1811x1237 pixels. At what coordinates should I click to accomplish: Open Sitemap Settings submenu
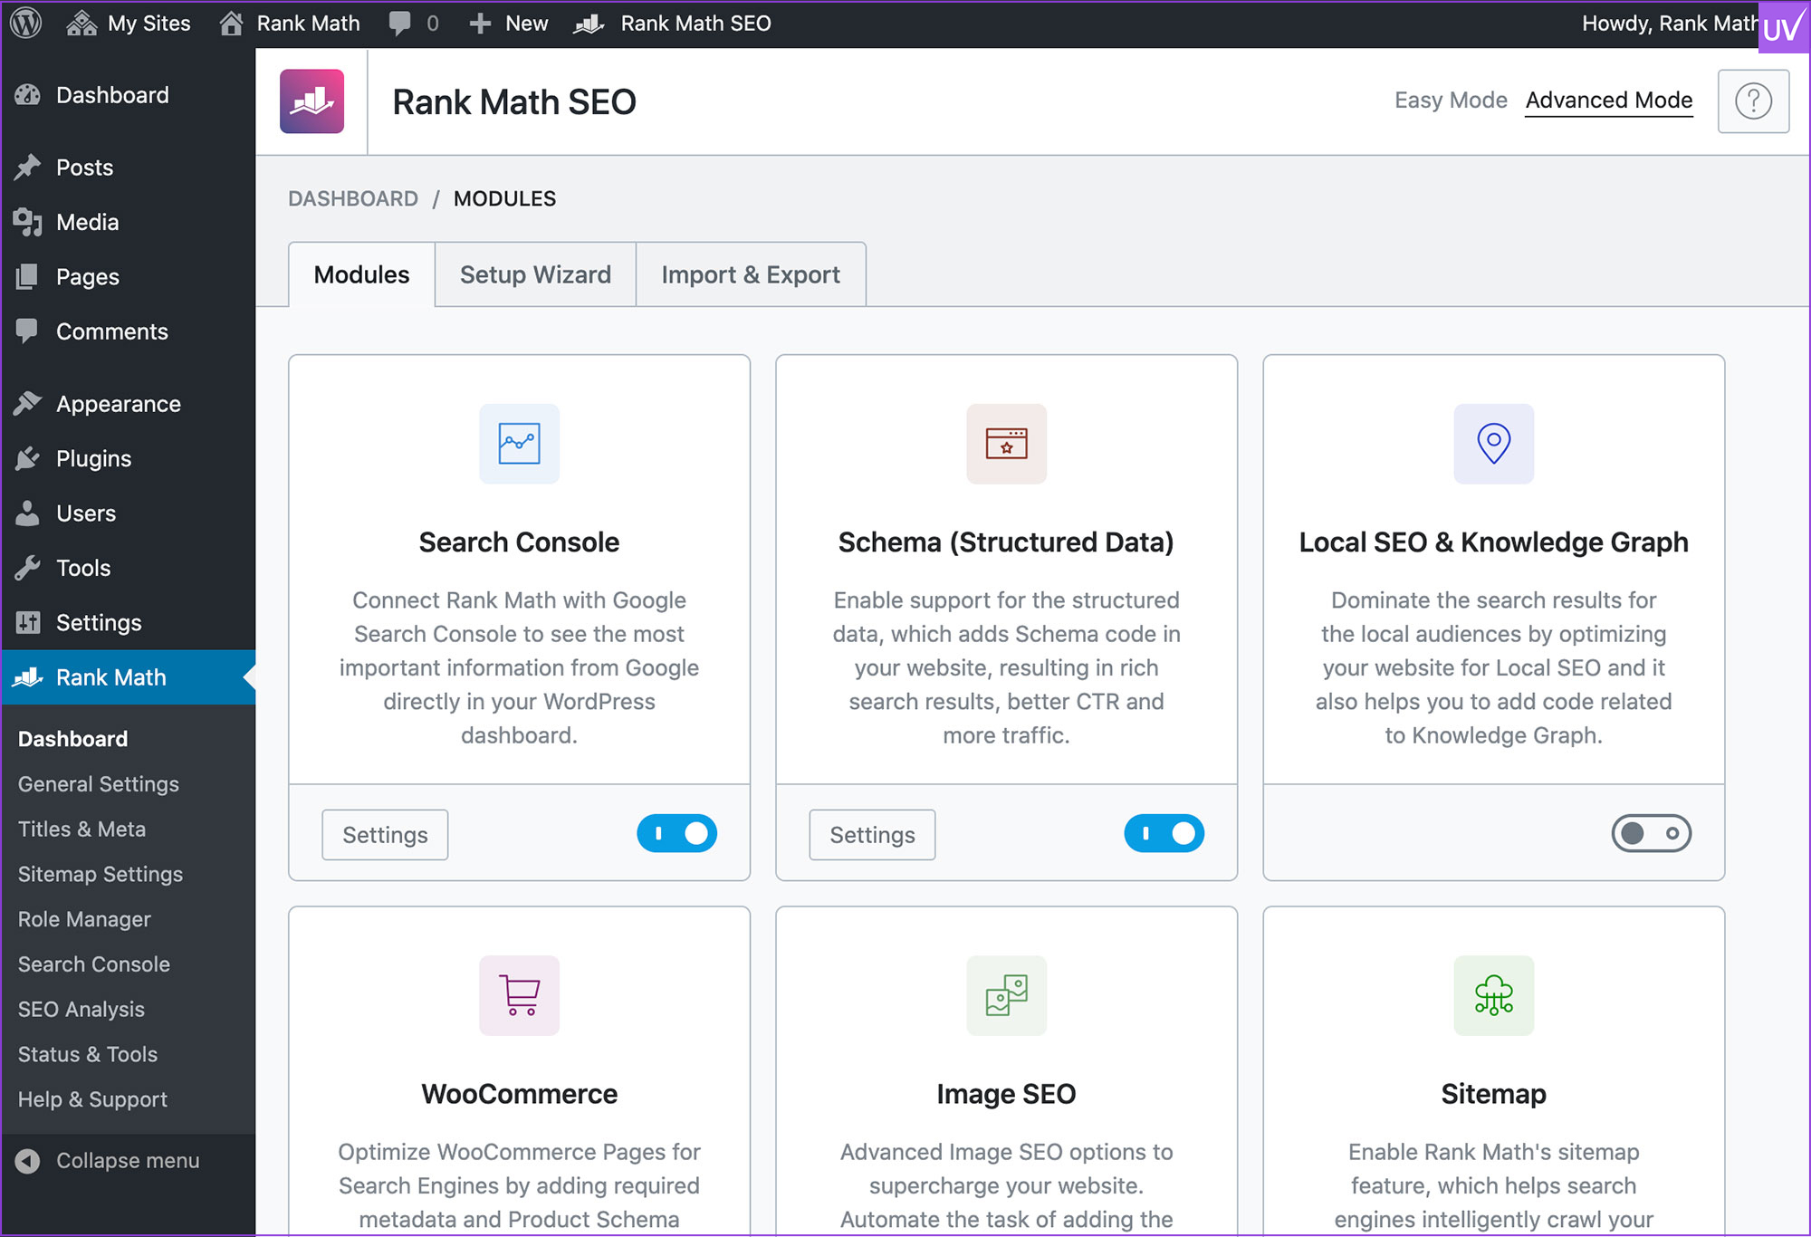[101, 874]
